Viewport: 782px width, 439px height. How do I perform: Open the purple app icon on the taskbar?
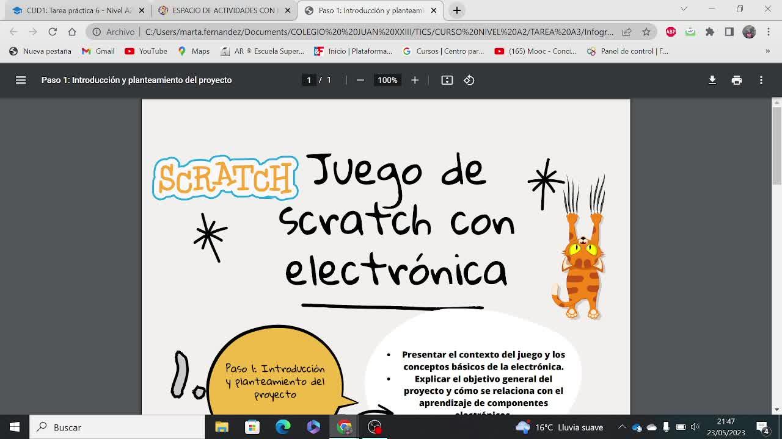[x=313, y=427]
